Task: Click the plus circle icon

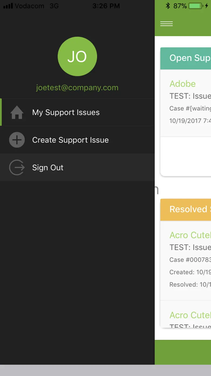Action: click(17, 140)
